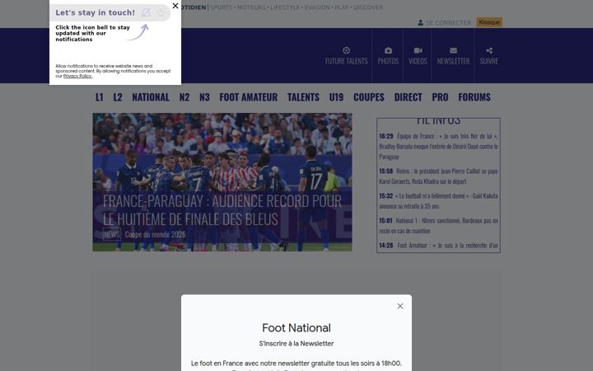The height and width of the screenshot is (371, 593).
Task: Open 15:01 National 1 Nîmes sanctionné news
Action: (438, 225)
